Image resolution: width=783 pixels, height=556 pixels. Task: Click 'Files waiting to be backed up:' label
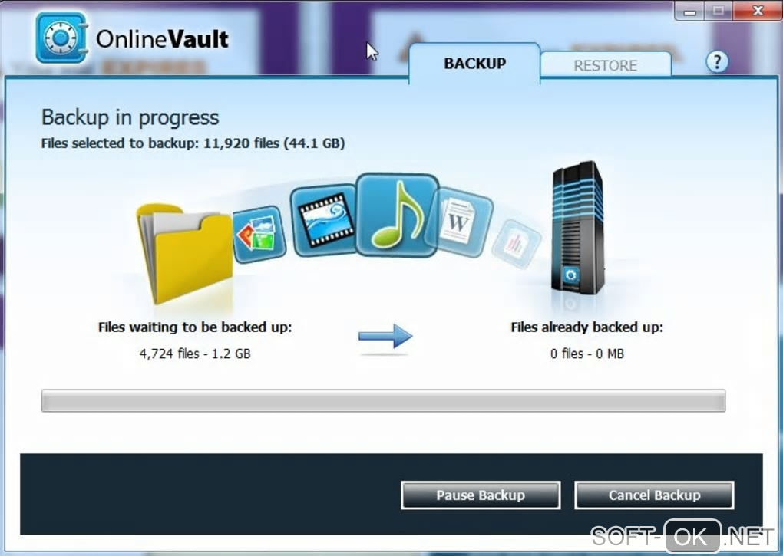(195, 327)
